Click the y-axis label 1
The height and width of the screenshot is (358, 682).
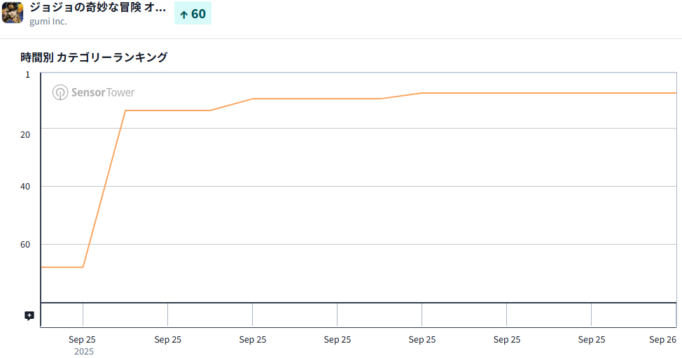coord(28,74)
